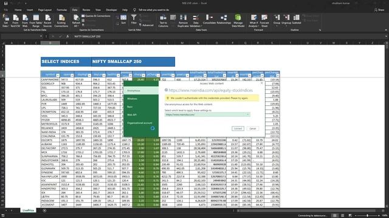Click the From Web icon
389x218 pixels.
(x=25, y=21)
